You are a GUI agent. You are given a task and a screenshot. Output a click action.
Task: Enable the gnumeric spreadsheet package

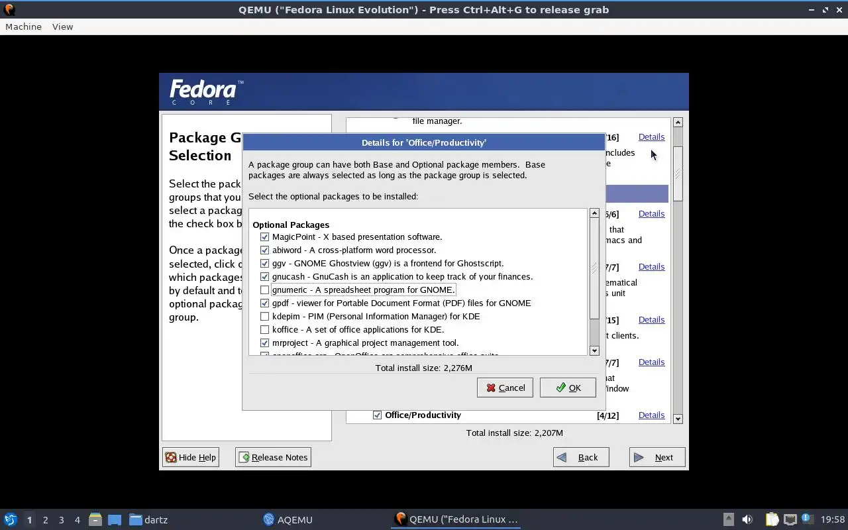[264, 290]
